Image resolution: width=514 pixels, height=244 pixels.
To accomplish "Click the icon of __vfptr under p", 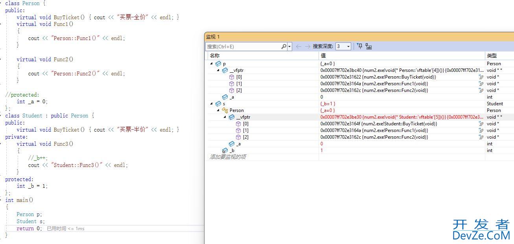I will coord(225,70).
